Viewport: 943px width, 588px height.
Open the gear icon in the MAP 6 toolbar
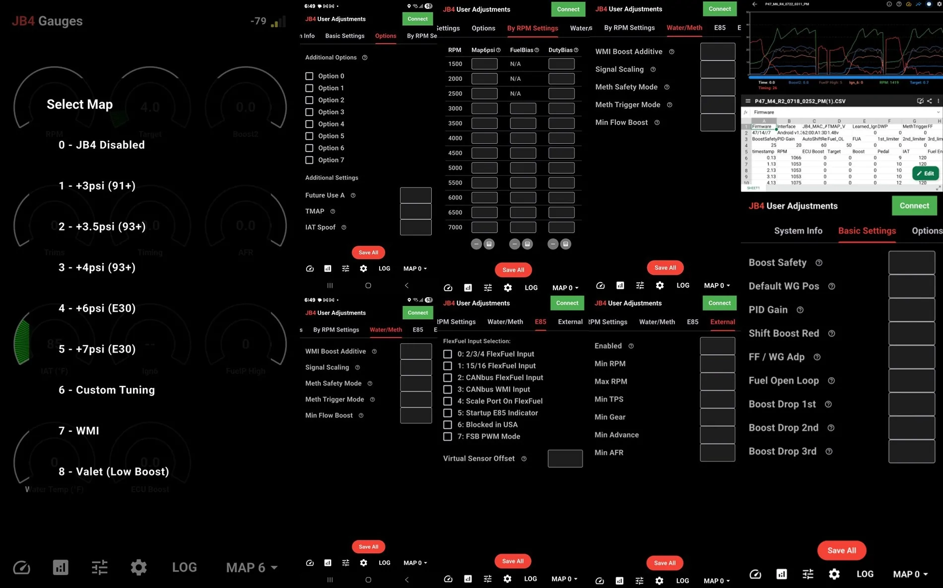(x=138, y=567)
